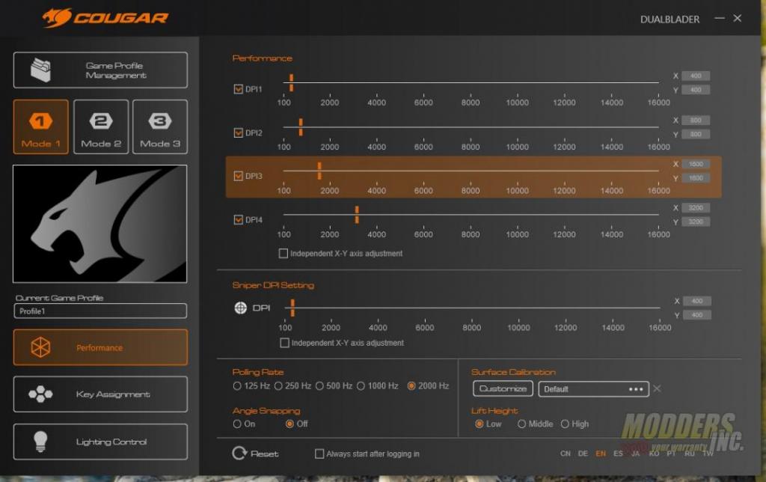
Task: Click the DPI3 X value field
Action: (x=696, y=164)
